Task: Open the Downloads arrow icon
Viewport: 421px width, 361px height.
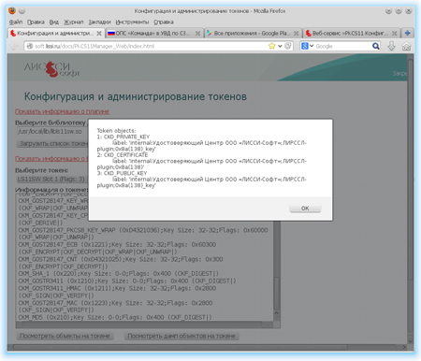Action: click(x=391, y=46)
